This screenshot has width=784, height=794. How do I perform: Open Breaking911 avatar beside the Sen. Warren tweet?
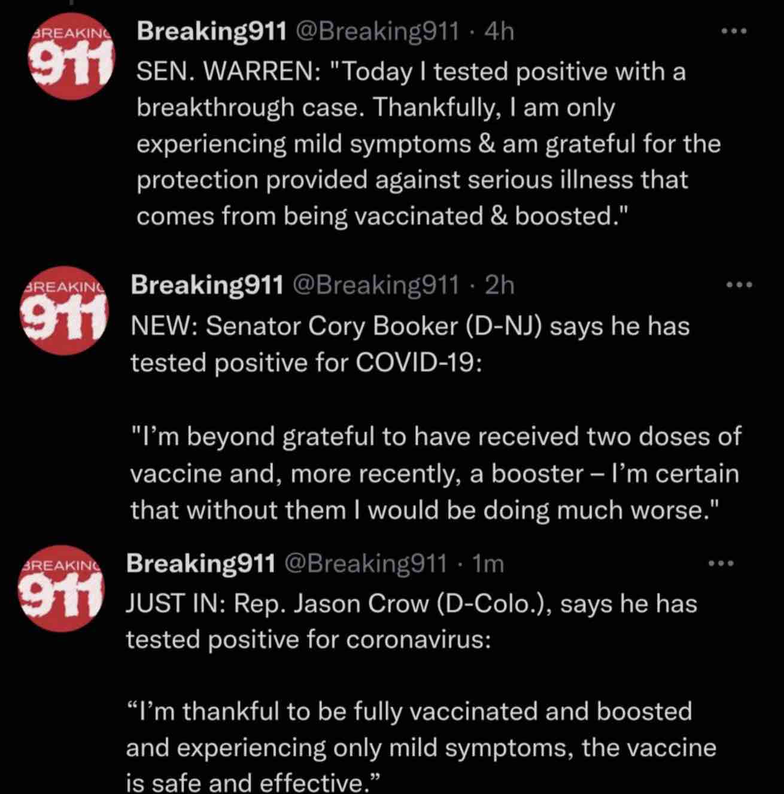pos(71,56)
